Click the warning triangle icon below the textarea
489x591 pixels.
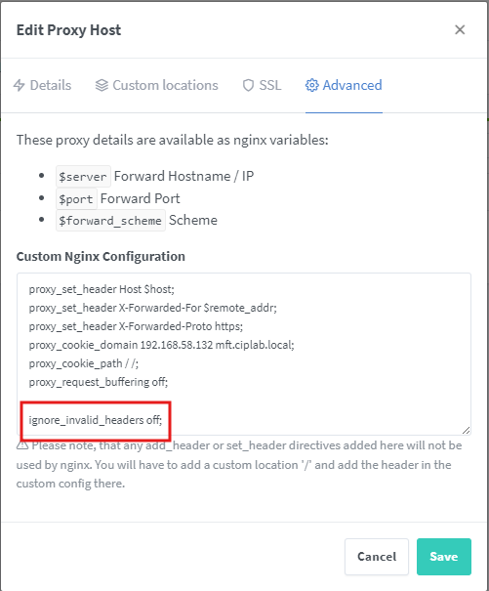point(22,445)
